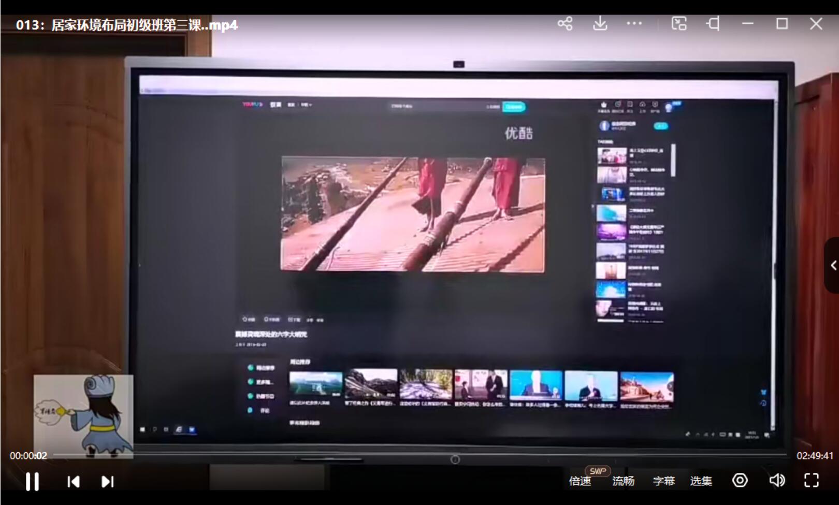
Task: Open the 倍速 playback speed menu
Action: [580, 481]
